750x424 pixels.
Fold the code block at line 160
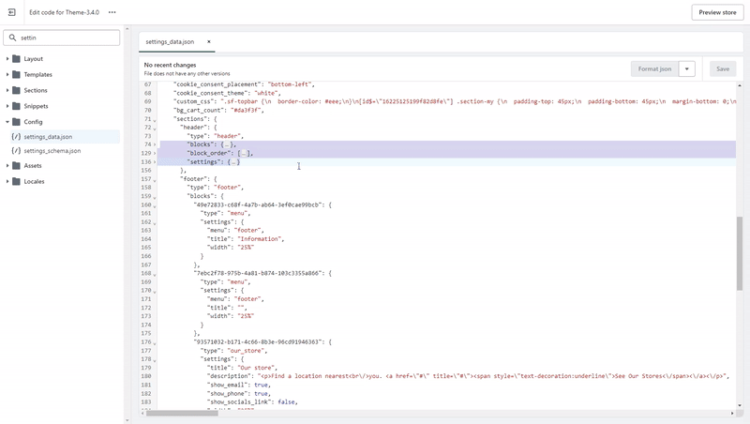tap(155, 205)
